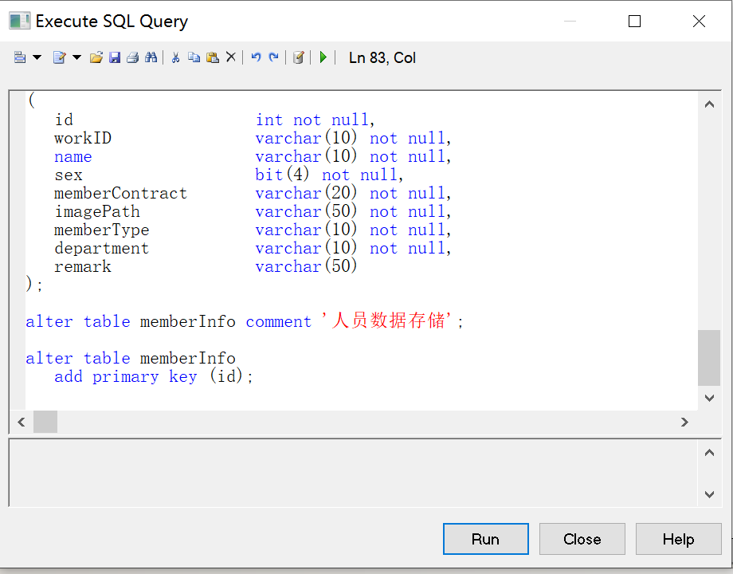Click editor scroll up arrow

click(x=709, y=104)
